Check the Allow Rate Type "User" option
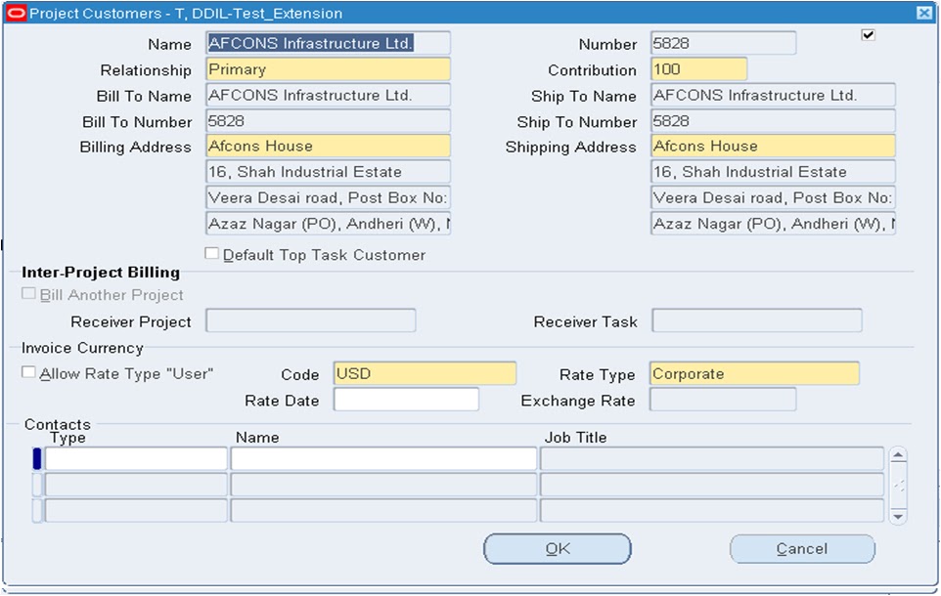This screenshot has height=596, width=941. pos(27,371)
